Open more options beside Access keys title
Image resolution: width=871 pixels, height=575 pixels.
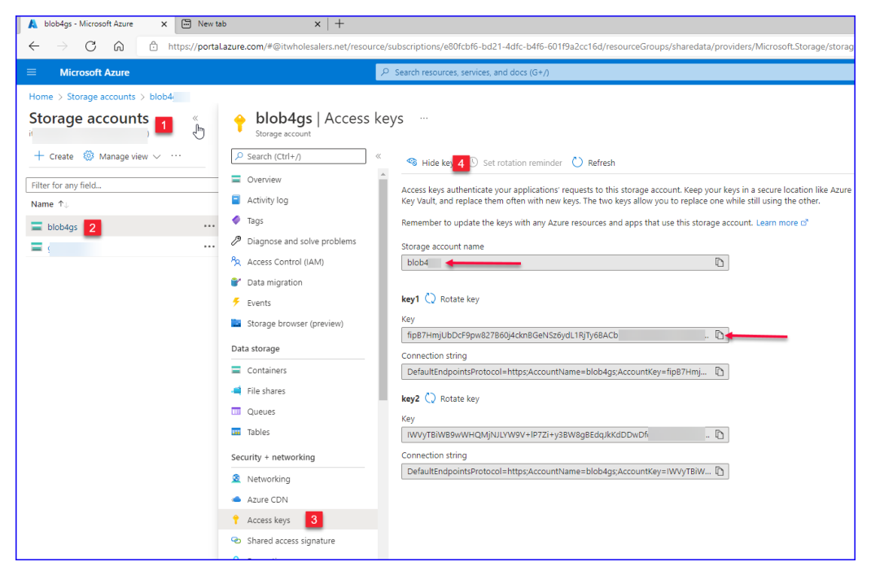[424, 118]
